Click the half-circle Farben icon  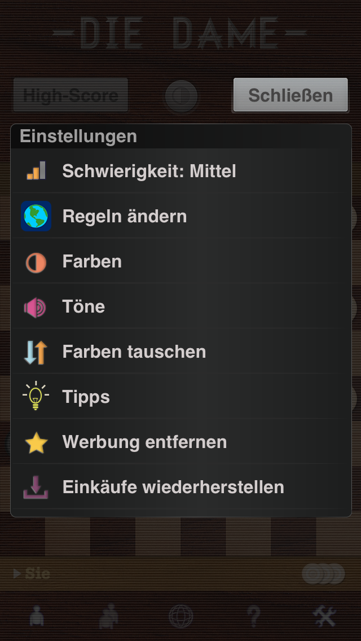point(36,262)
